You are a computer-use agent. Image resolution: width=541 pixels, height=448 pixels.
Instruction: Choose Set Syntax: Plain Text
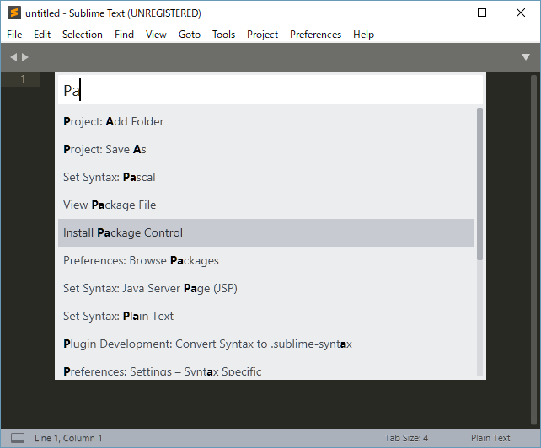pos(265,317)
